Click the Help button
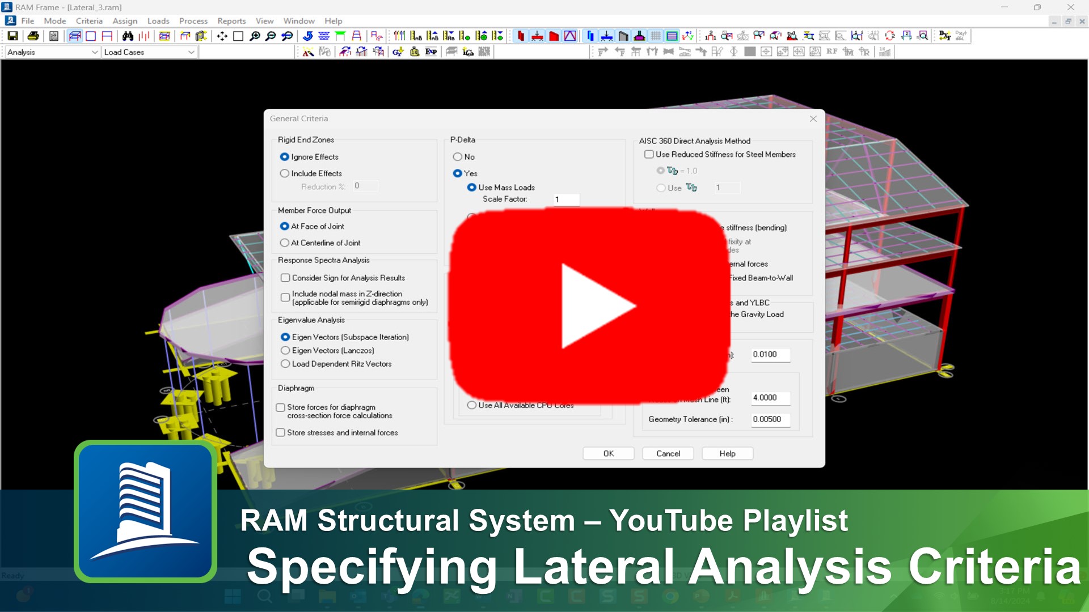The height and width of the screenshot is (612, 1089). (727, 453)
